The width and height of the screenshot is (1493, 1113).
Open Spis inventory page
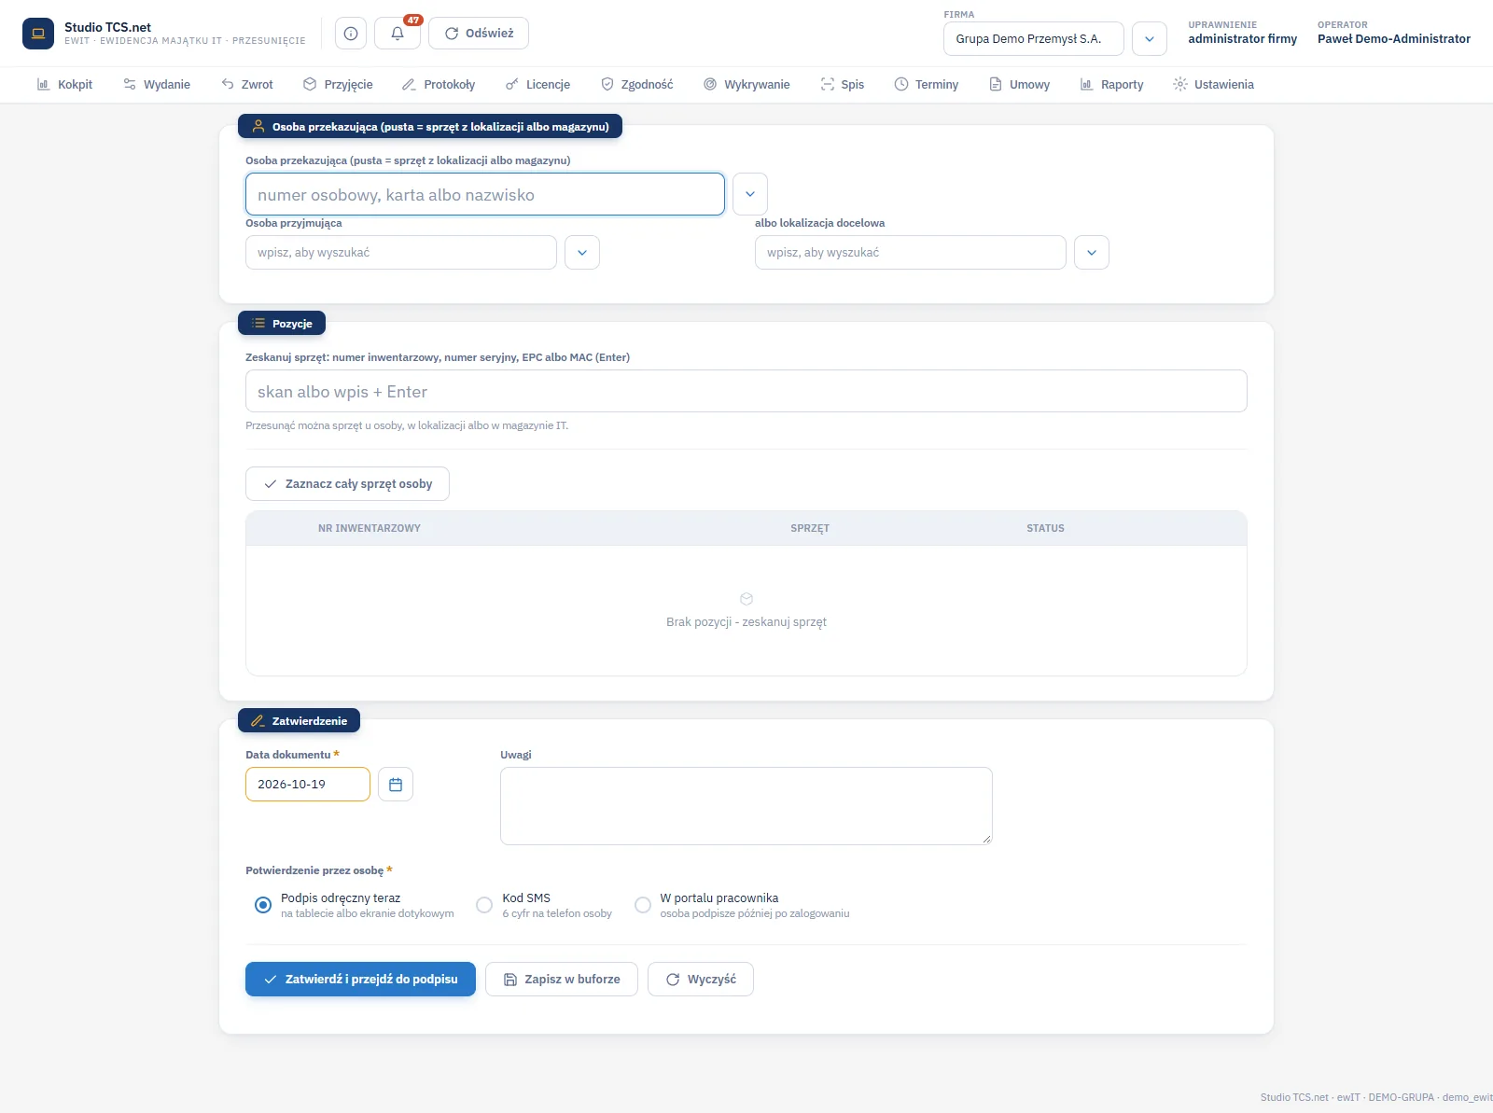[843, 85]
